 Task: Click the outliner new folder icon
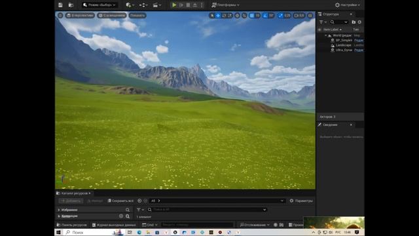[x=354, y=22]
